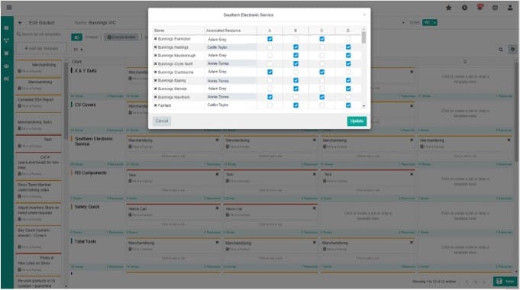This screenshot has height=290, width=520.
Task: Open the page size 50 dropdown
Action: pos(78,50)
